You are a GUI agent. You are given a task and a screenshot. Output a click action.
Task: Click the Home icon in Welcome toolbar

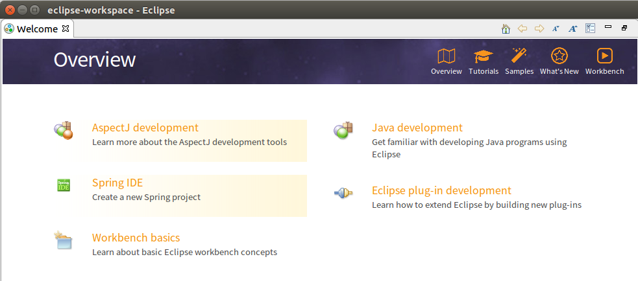point(506,28)
